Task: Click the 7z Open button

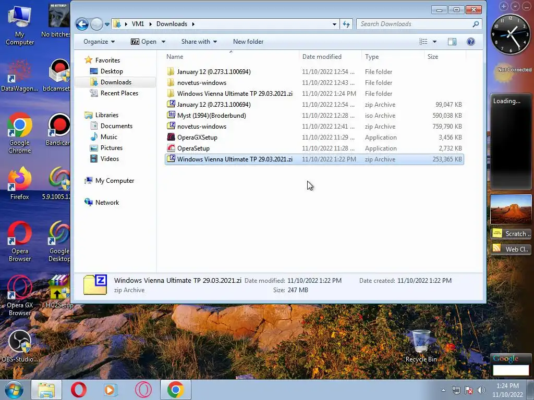Action: click(143, 42)
